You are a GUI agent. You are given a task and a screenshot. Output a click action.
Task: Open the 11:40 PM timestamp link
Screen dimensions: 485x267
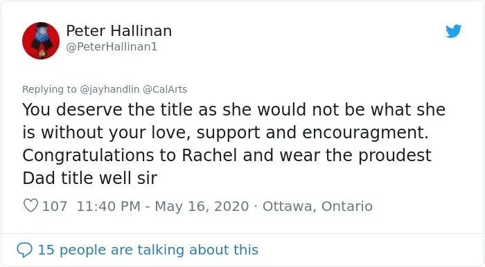coord(109,206)
